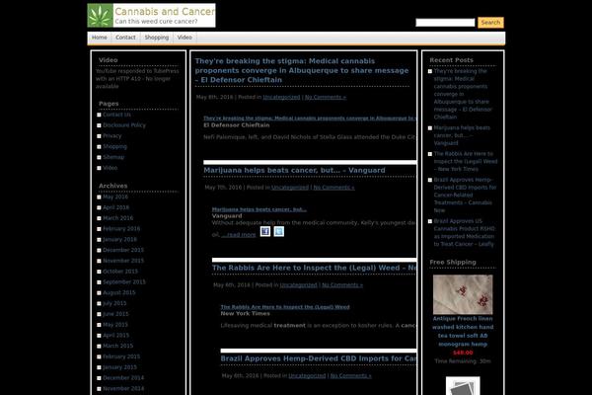Open the August 2015 archive
592x395 pixels.
pyautogui.click(x=119, y=292)
